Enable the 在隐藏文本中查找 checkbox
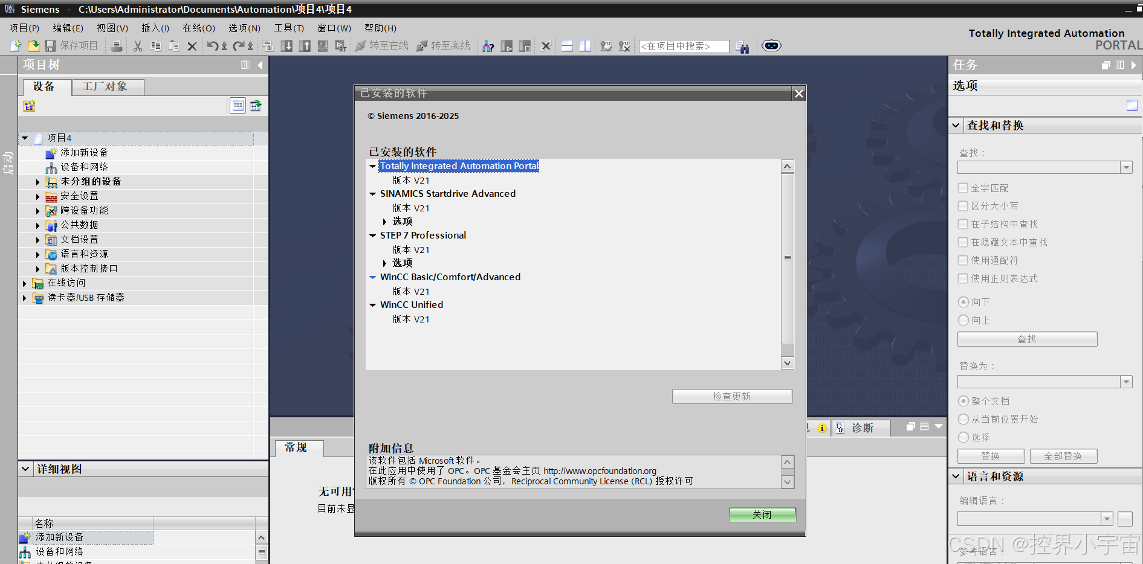1143x564 pixels. (x=963, y=242)
